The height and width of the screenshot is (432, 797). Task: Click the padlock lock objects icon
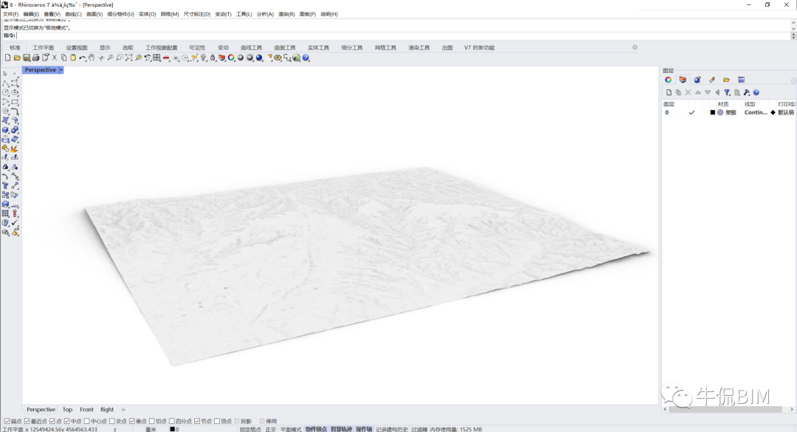[x=213, y=58]
